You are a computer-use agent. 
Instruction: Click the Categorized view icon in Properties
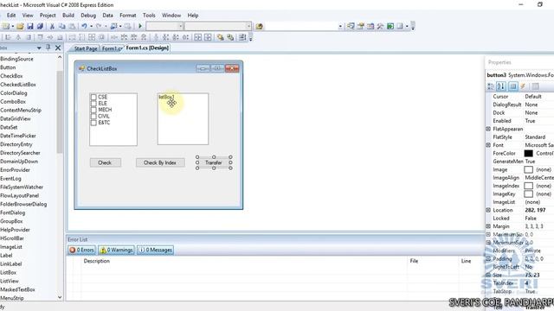(x=491, y=86)
